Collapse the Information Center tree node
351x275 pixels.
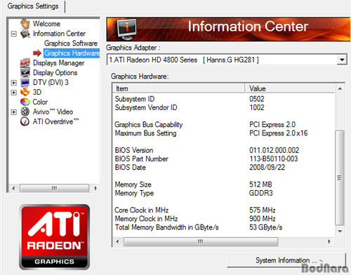pyautogui.click(x=14, y=34)
